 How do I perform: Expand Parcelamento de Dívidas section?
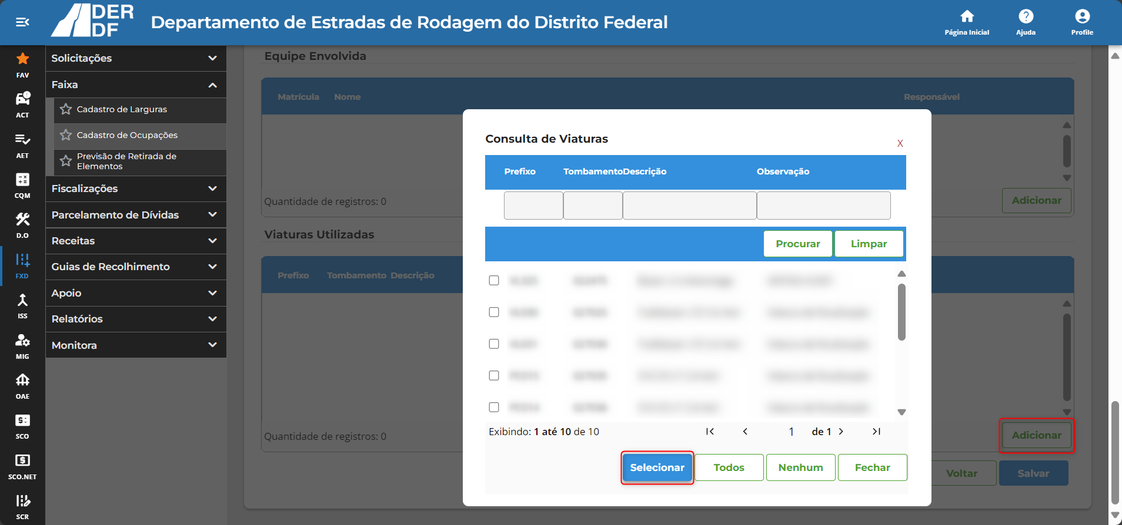coord(136,215)
